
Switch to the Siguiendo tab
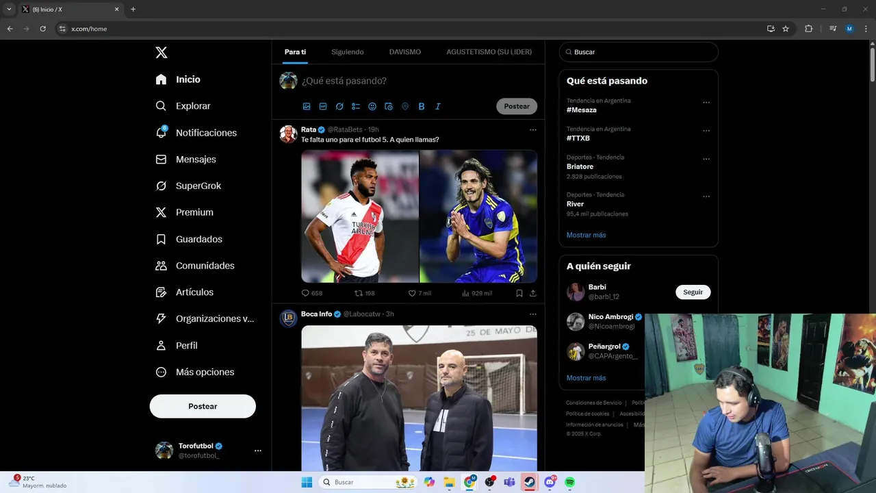(348, 52)
